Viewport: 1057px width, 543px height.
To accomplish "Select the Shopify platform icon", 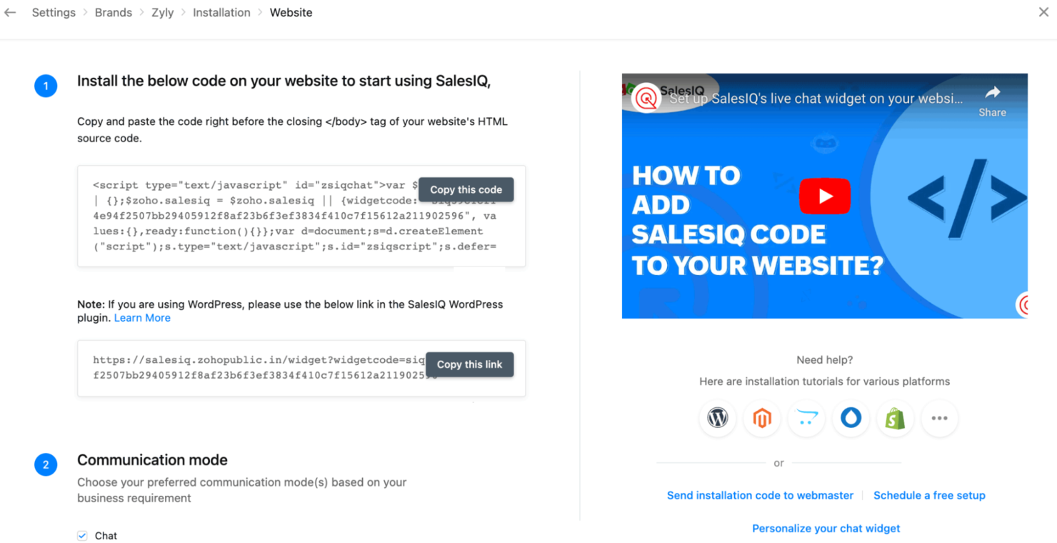I will pos(895,419).
